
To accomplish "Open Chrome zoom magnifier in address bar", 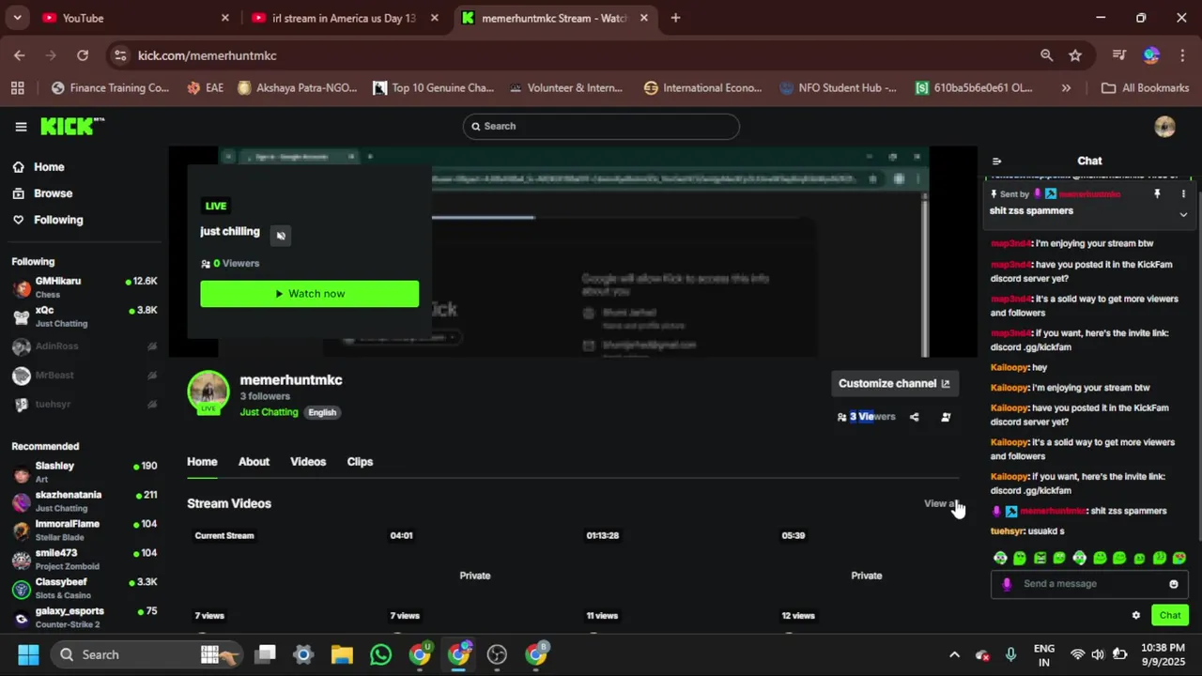I will 1046,55.
